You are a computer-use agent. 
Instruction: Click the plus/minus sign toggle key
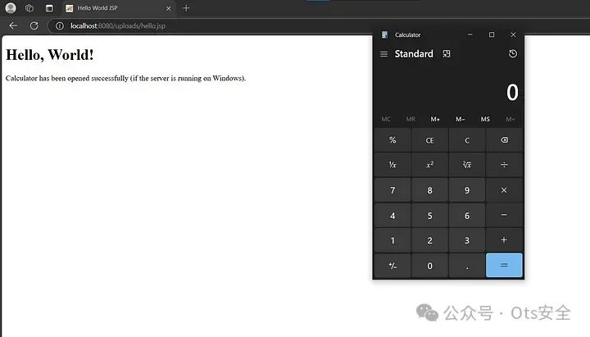pos(393,266)
